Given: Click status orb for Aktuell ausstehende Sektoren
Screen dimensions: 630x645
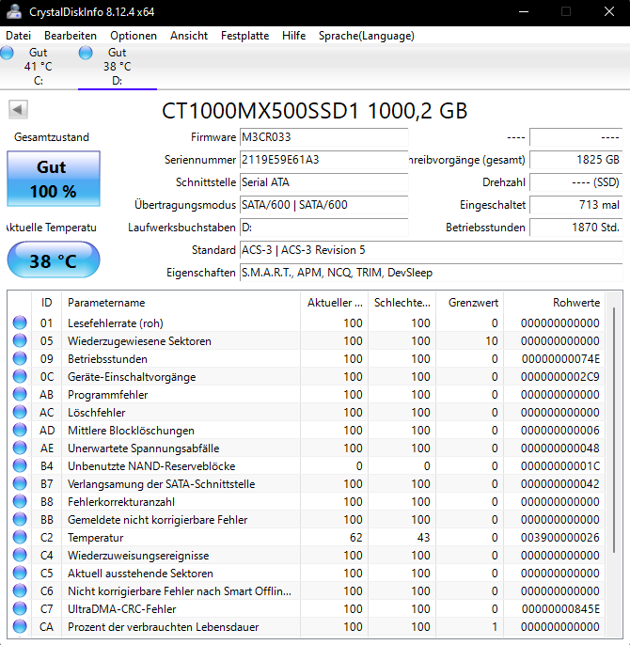Looking at the screenshot, I should tap(20, 573).
